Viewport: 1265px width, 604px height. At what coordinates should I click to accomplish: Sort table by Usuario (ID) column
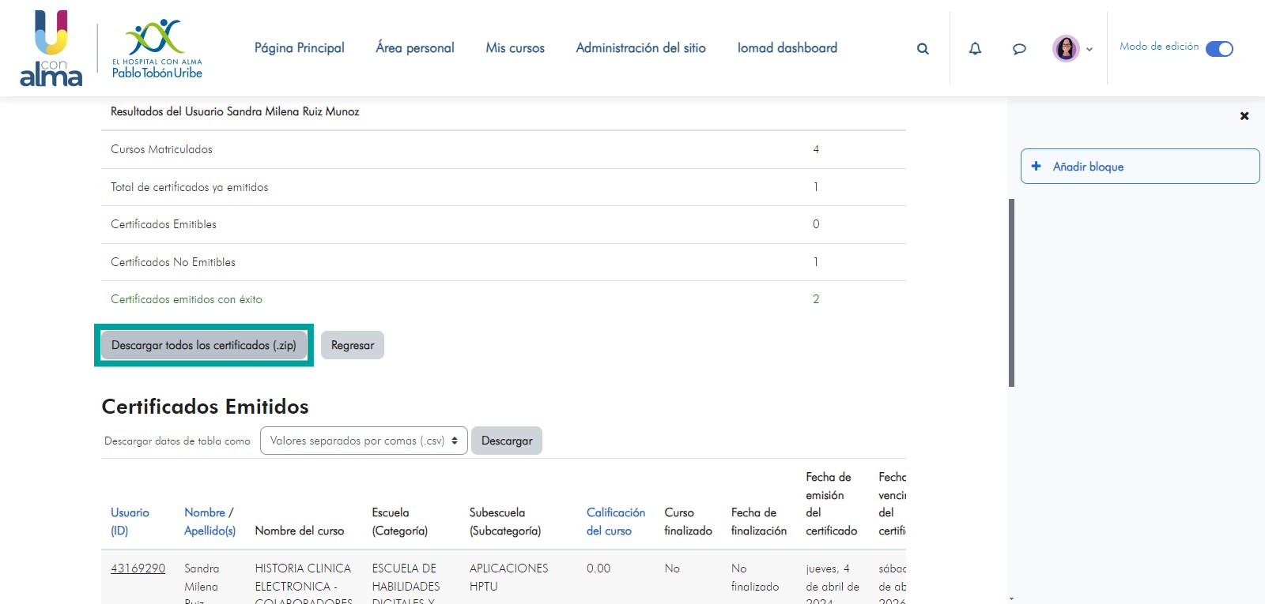click(130, 521)
